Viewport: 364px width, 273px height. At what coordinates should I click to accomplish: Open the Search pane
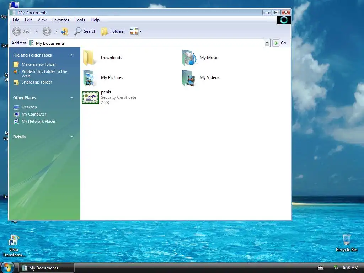coord(85,31)
